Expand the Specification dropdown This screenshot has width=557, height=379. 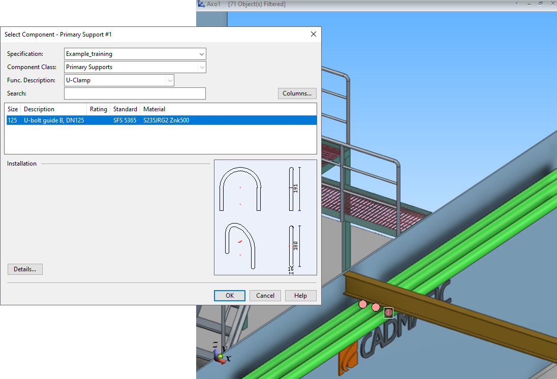point(202,54)
